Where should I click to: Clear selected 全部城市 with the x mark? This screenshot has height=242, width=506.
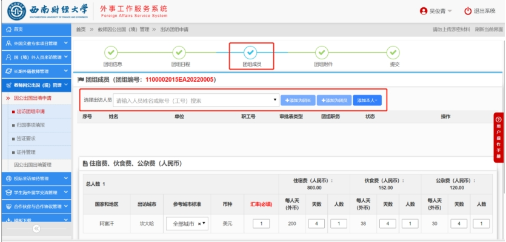[199, 224]
